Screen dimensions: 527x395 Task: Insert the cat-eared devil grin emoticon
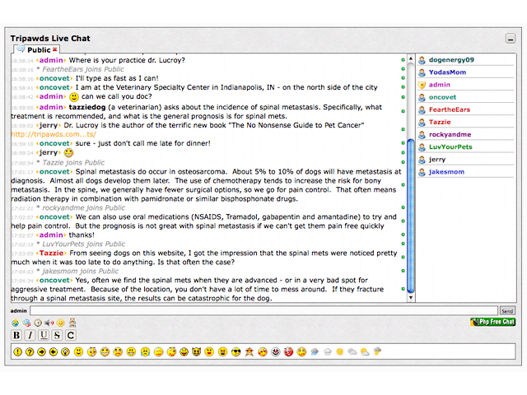[197, 352]
